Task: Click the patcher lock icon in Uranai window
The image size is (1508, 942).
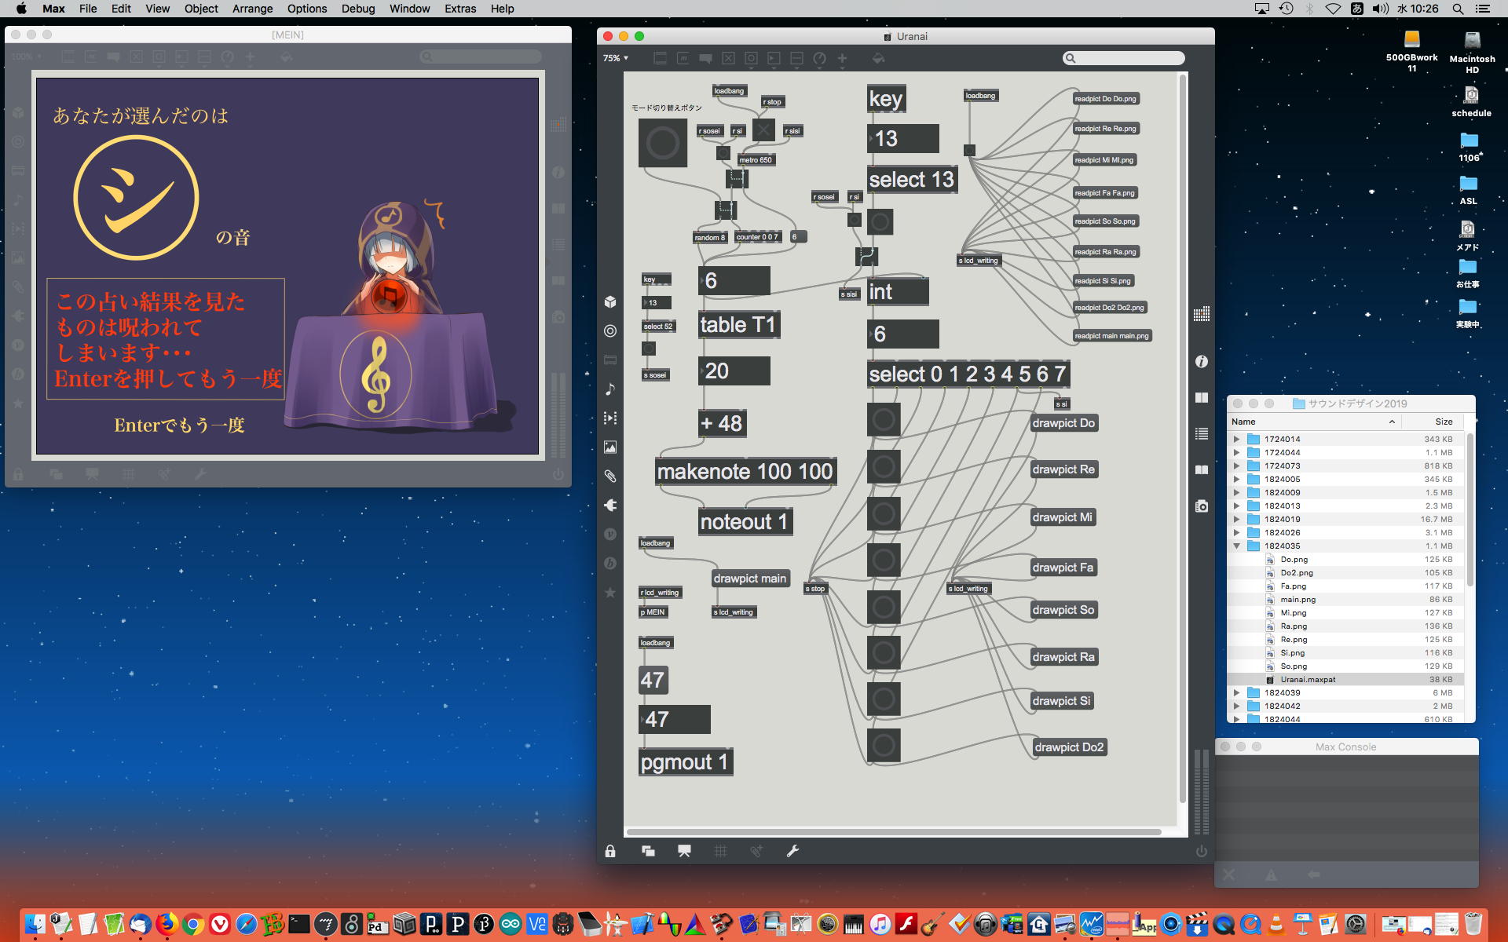Action: (610, 851)
